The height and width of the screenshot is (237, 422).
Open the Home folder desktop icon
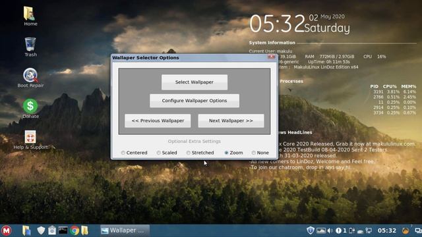click(30, 16)
